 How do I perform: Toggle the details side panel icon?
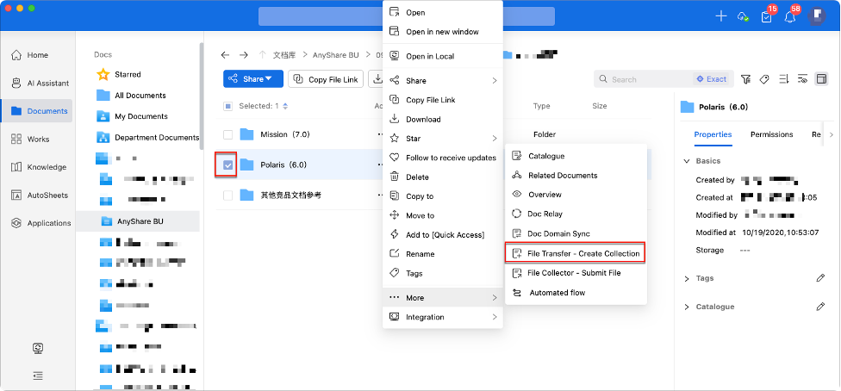(821, 79)
